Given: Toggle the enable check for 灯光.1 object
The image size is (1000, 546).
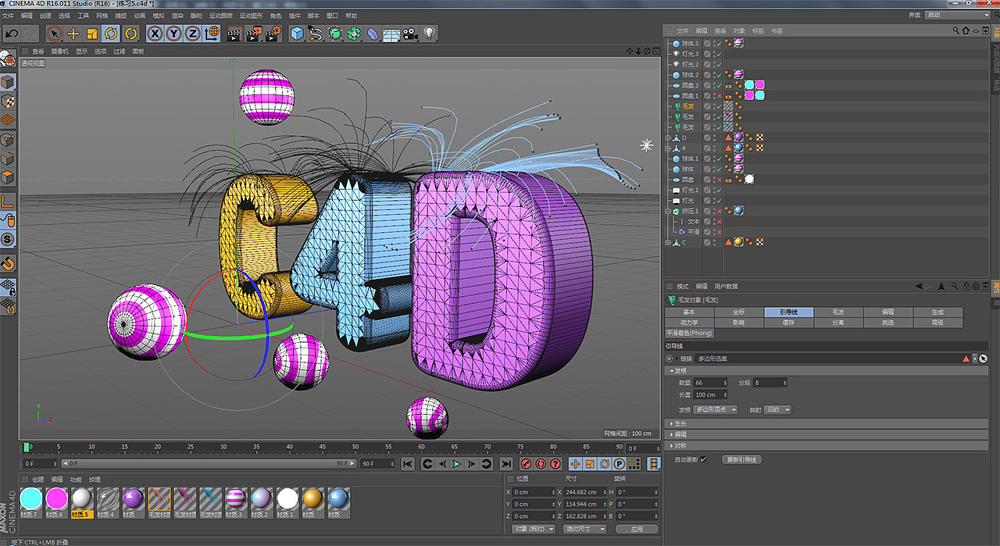Looking at the screenshot, I should click(718, 190).
